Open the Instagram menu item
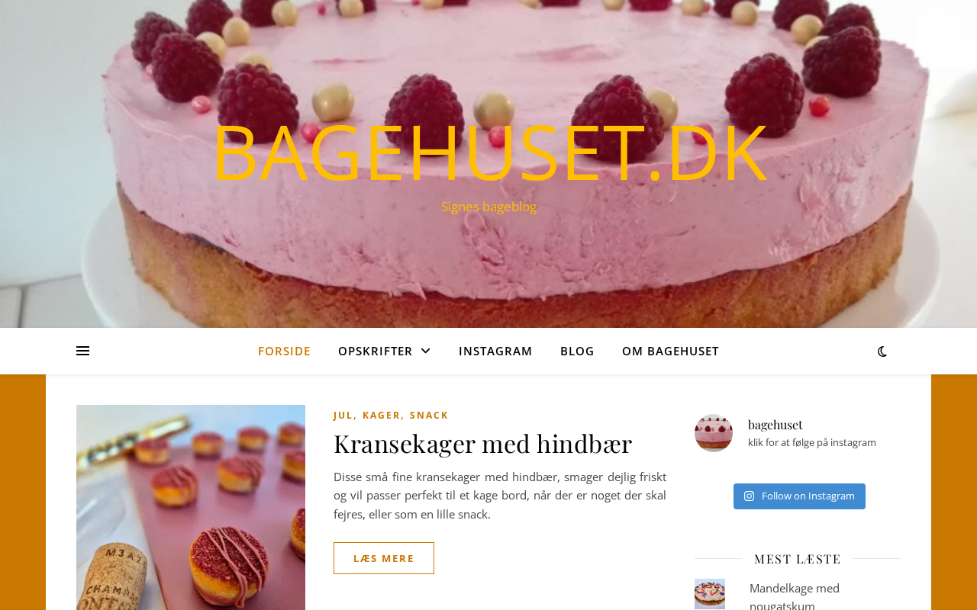 pos(495,351)
